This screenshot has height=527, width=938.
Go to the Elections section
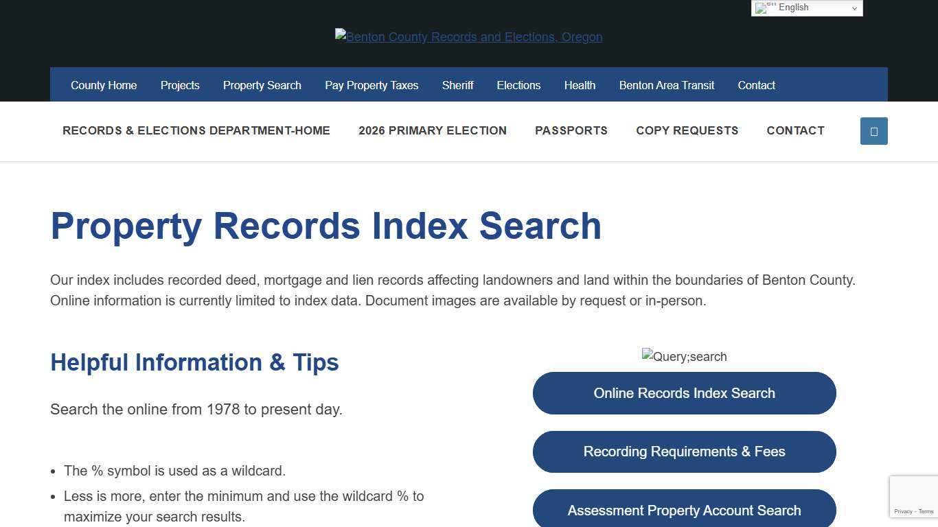click(x=518, y=85)
